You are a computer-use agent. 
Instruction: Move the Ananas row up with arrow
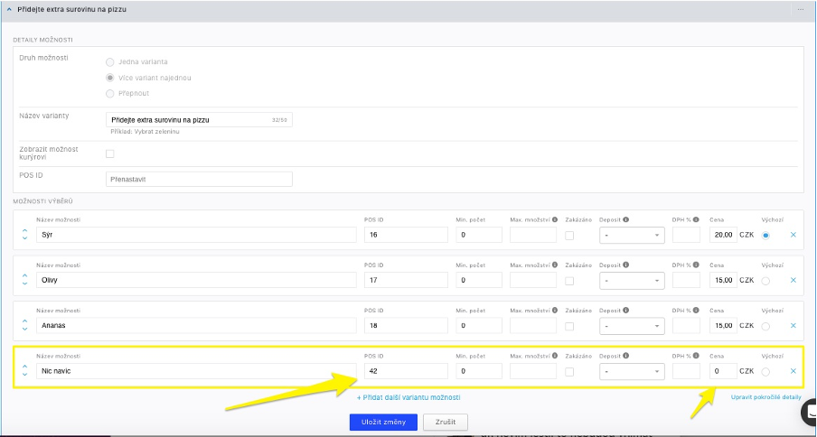(x=24, y=321)
